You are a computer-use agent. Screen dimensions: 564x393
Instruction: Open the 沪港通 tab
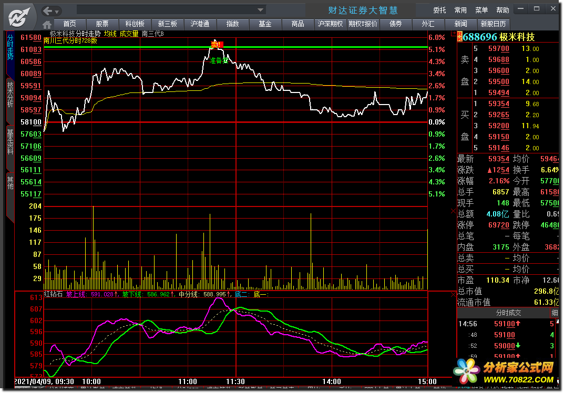200,24
